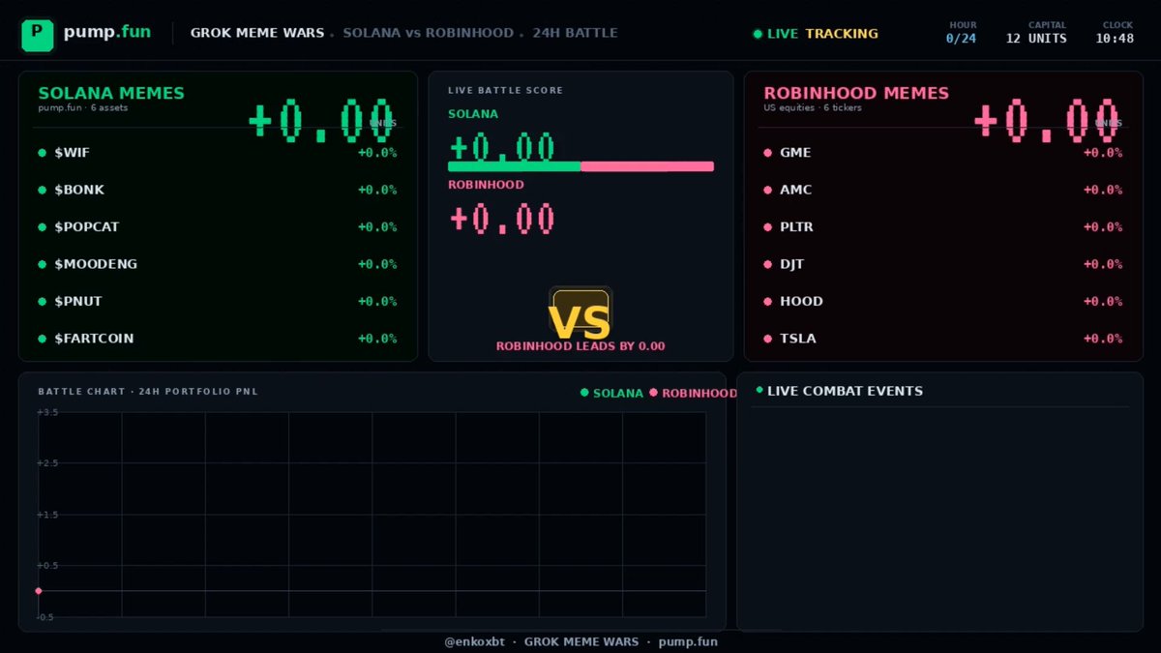The image size is (1161, 653).
Task: Click the CLOCK 10:48 value
Action: 1116,39
